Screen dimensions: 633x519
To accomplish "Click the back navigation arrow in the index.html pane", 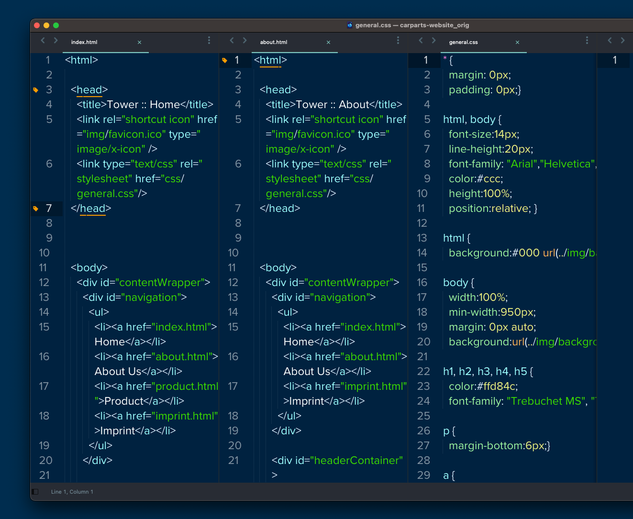I will [42, 41].
